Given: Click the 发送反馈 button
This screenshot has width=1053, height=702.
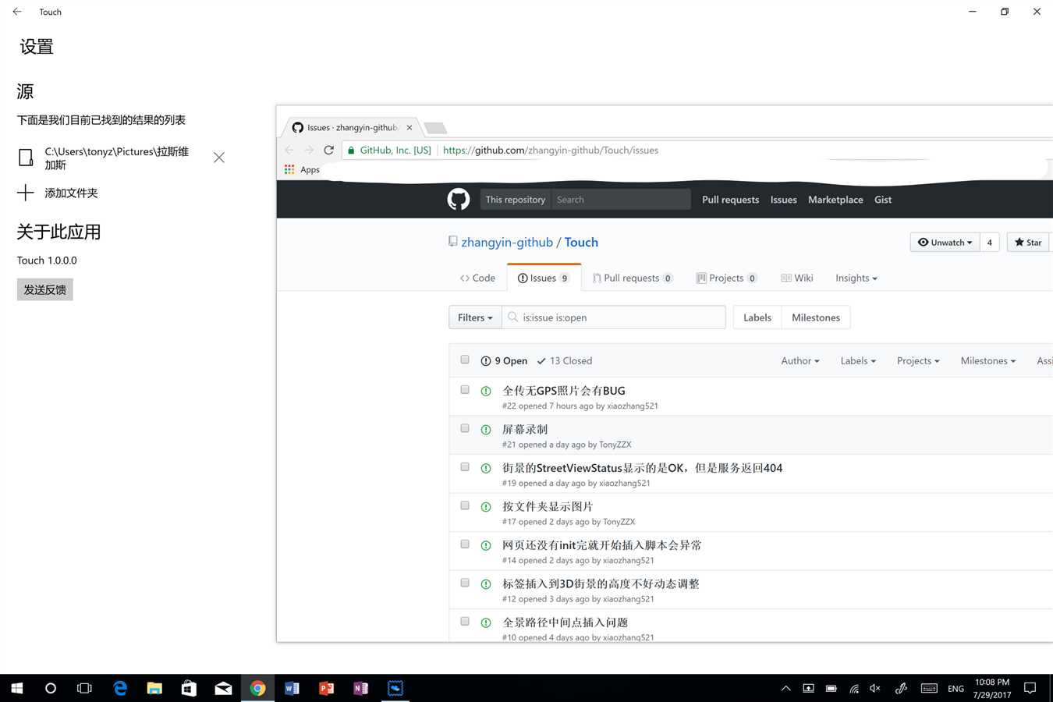Looking at the screenshot, I should (45, 289).
